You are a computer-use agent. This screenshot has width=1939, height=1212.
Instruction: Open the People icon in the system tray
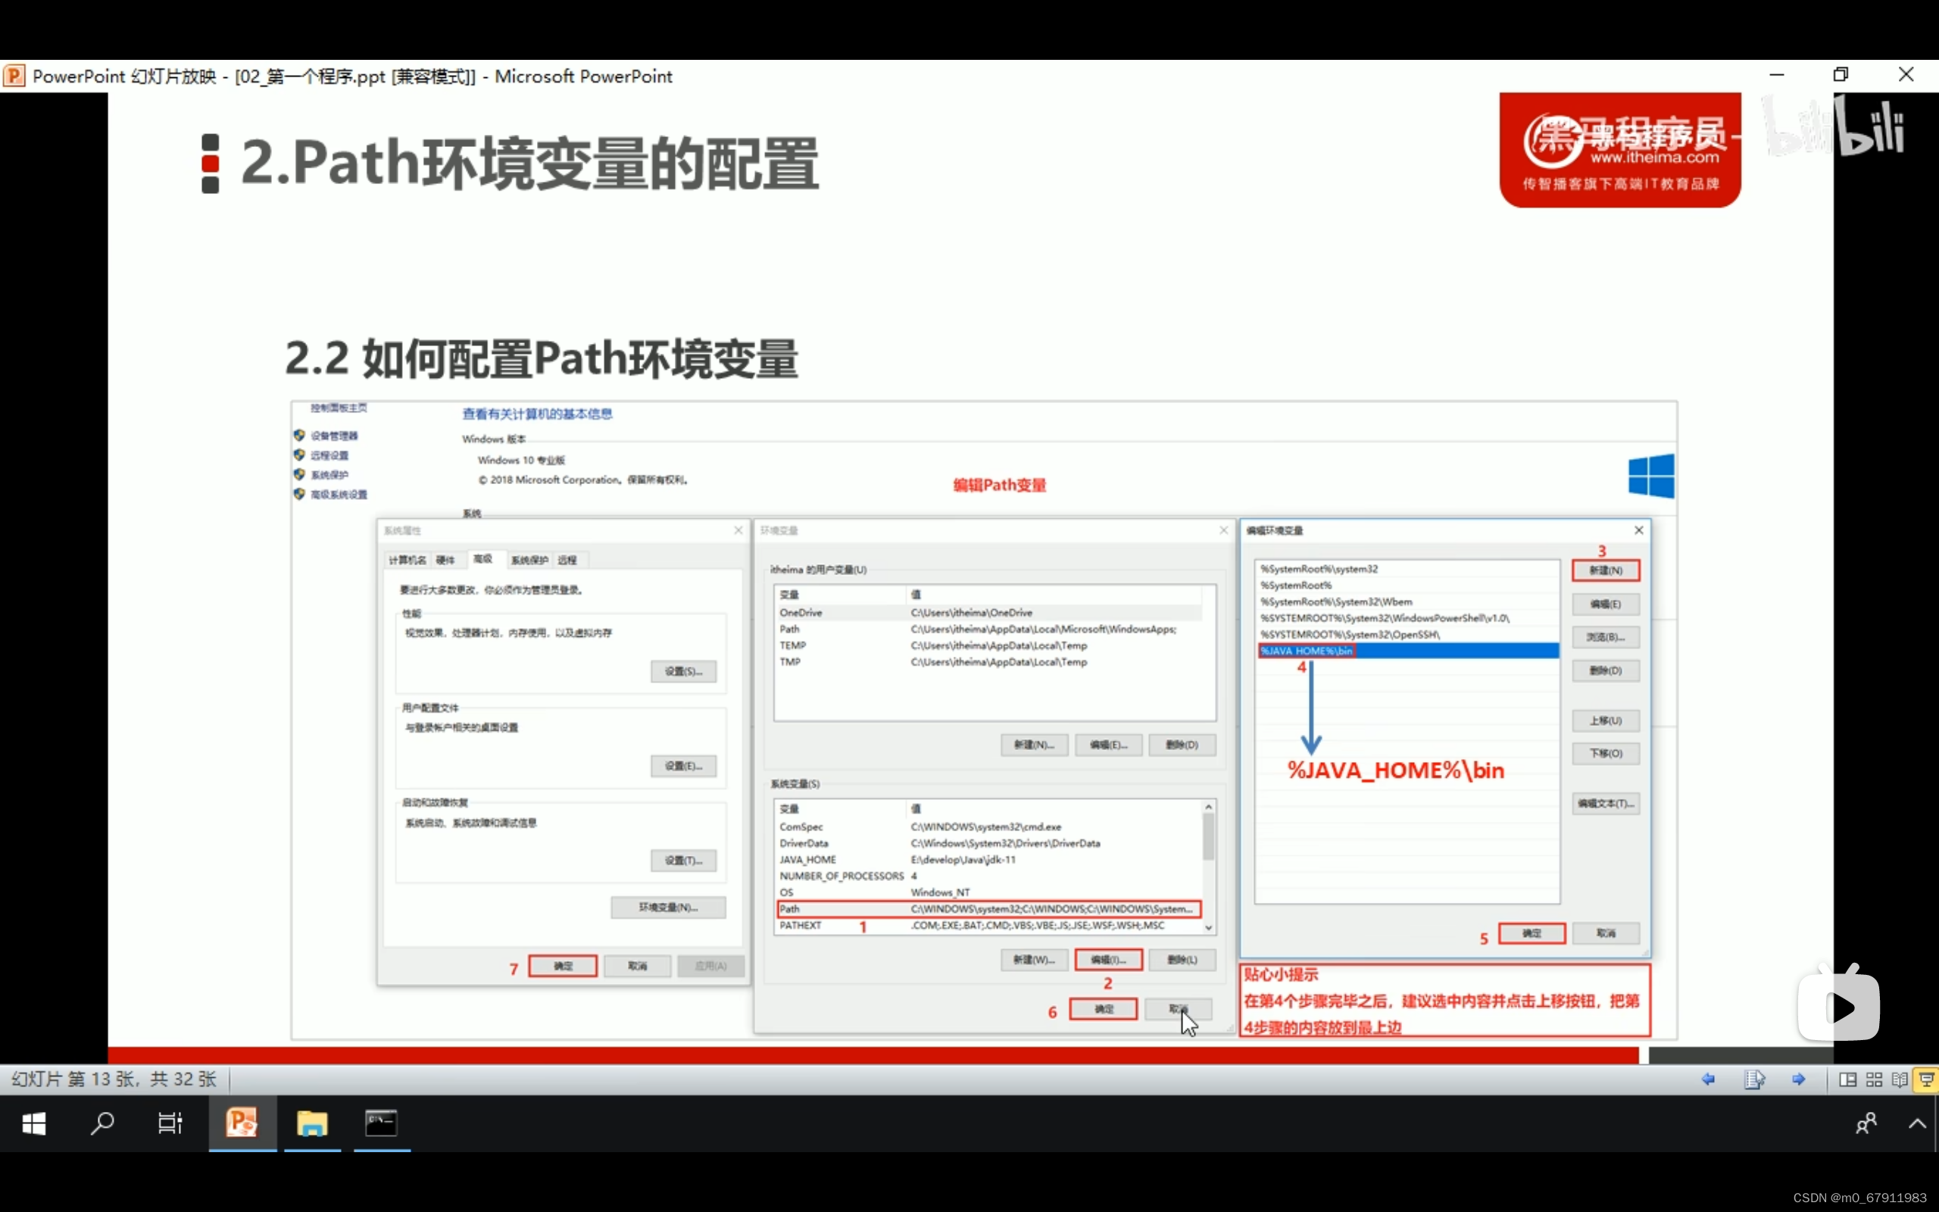(1866, 1123)
